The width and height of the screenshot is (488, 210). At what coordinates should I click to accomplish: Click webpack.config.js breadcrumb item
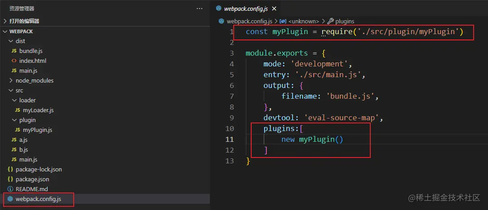(x=249, y=21)
